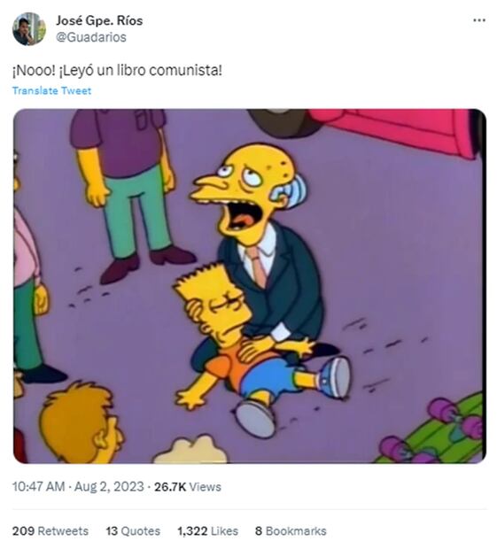Click the Aug 2, 2023 date
The image size is (497, 549).
[109, 487]
